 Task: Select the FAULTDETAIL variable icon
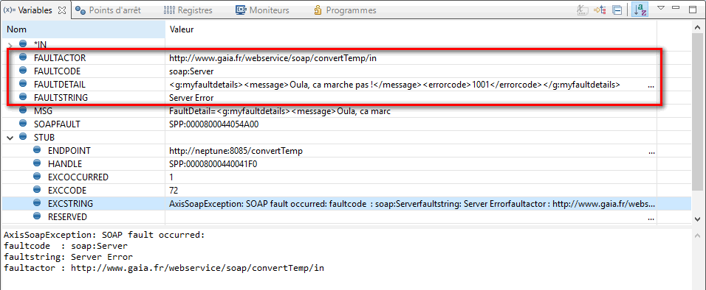pyautogui.click(x=23, y=84)
